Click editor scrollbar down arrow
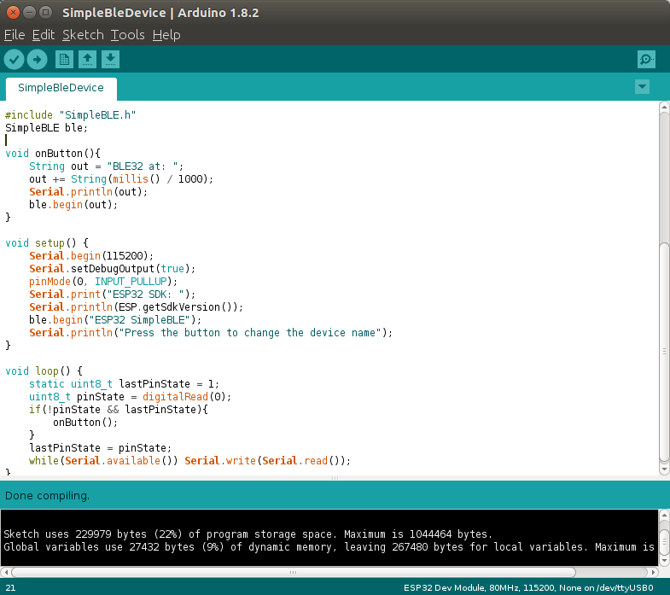Viewport: 670px width, 595px height. tap(663, 470)
